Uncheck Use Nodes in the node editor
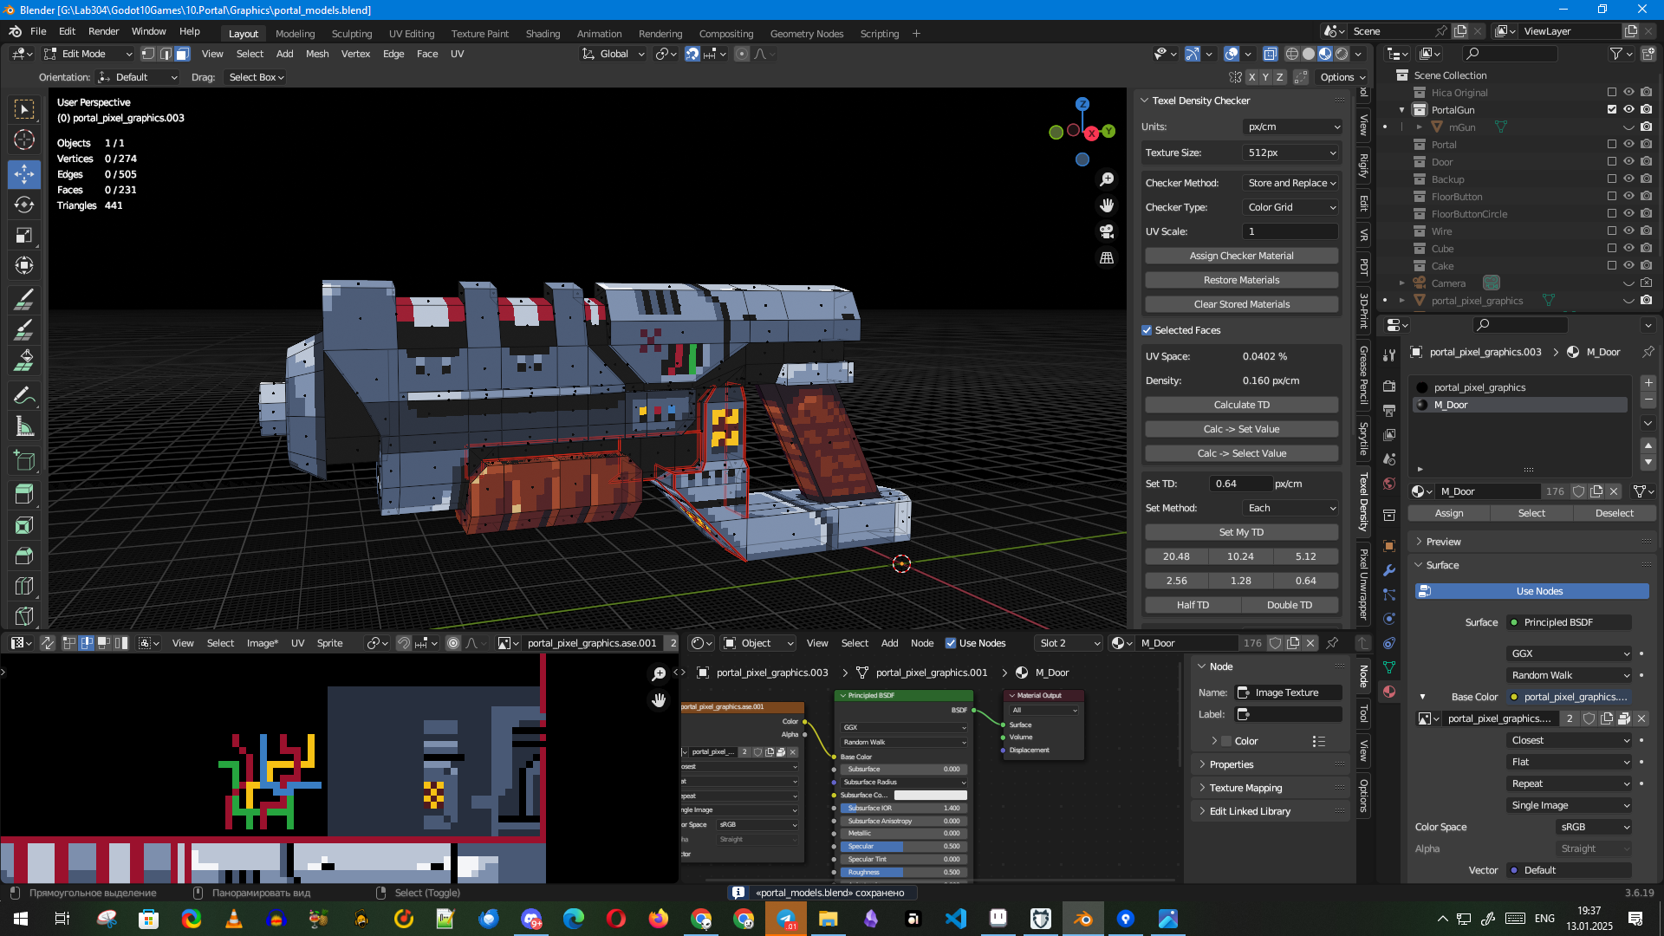This screenshot has height=936, width=1664. pos(951,643)
